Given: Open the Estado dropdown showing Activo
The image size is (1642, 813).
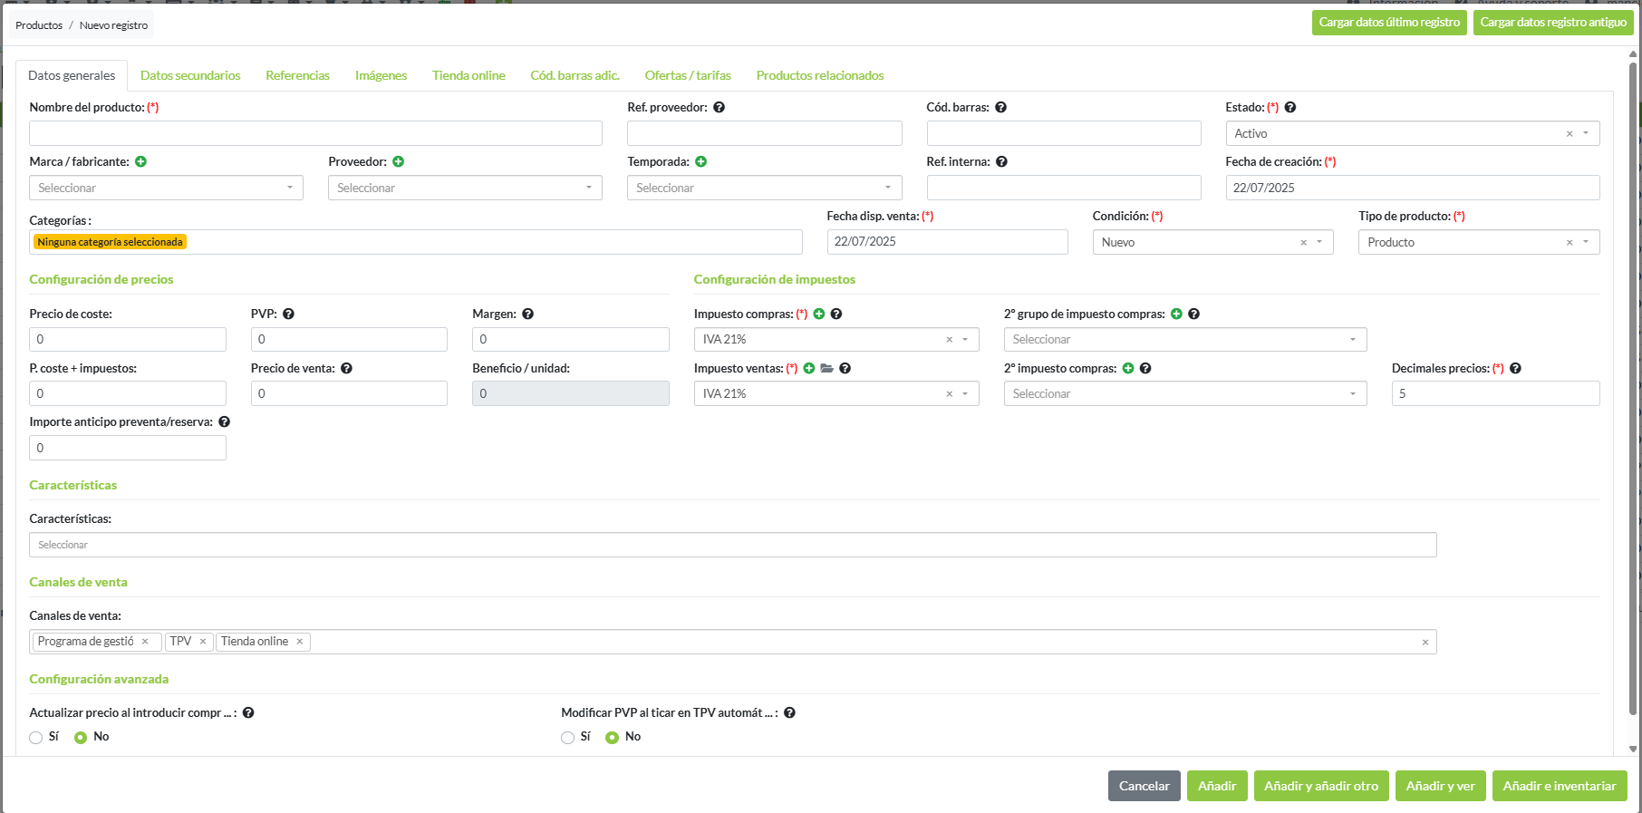Looking at the screenshot, I should [1585, 133].
